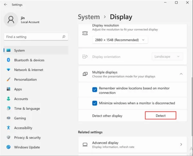
Task: Click the Gaming controller icon
Action: click(8, 118)
